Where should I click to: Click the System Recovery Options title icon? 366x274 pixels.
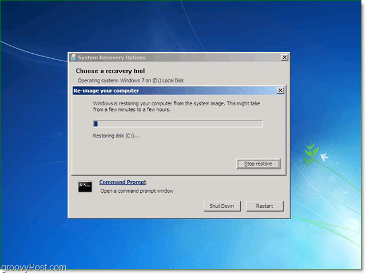(74, 57)
